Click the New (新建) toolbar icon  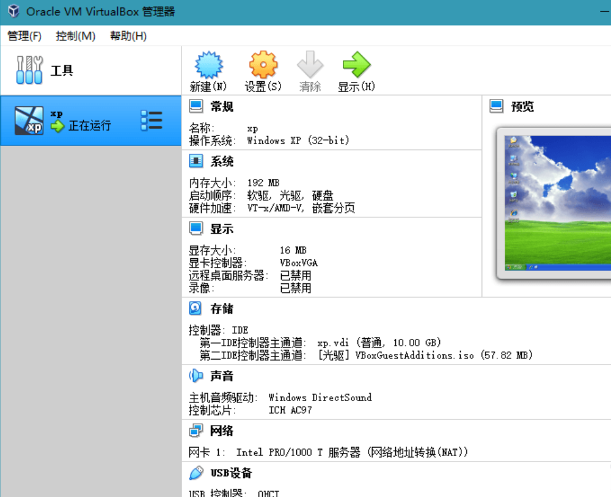[x=208, y=65]
